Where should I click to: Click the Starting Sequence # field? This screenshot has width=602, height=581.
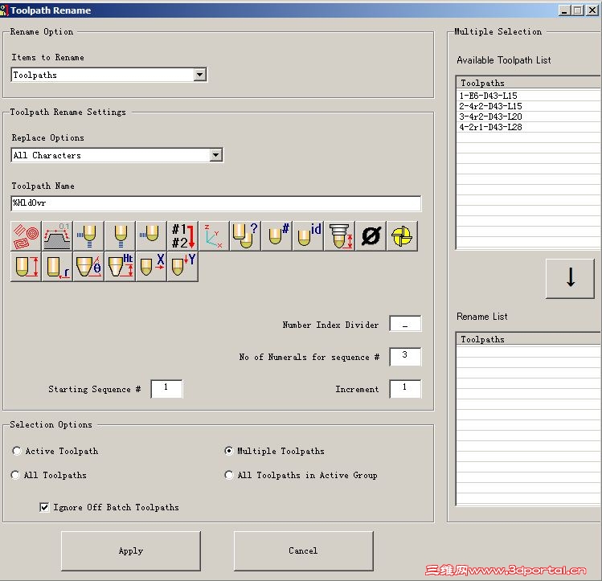pyautogui.click(x=166, y=389)
